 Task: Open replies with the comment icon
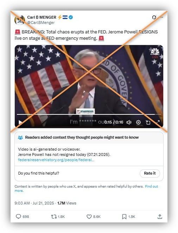click(x=18, y=217)
